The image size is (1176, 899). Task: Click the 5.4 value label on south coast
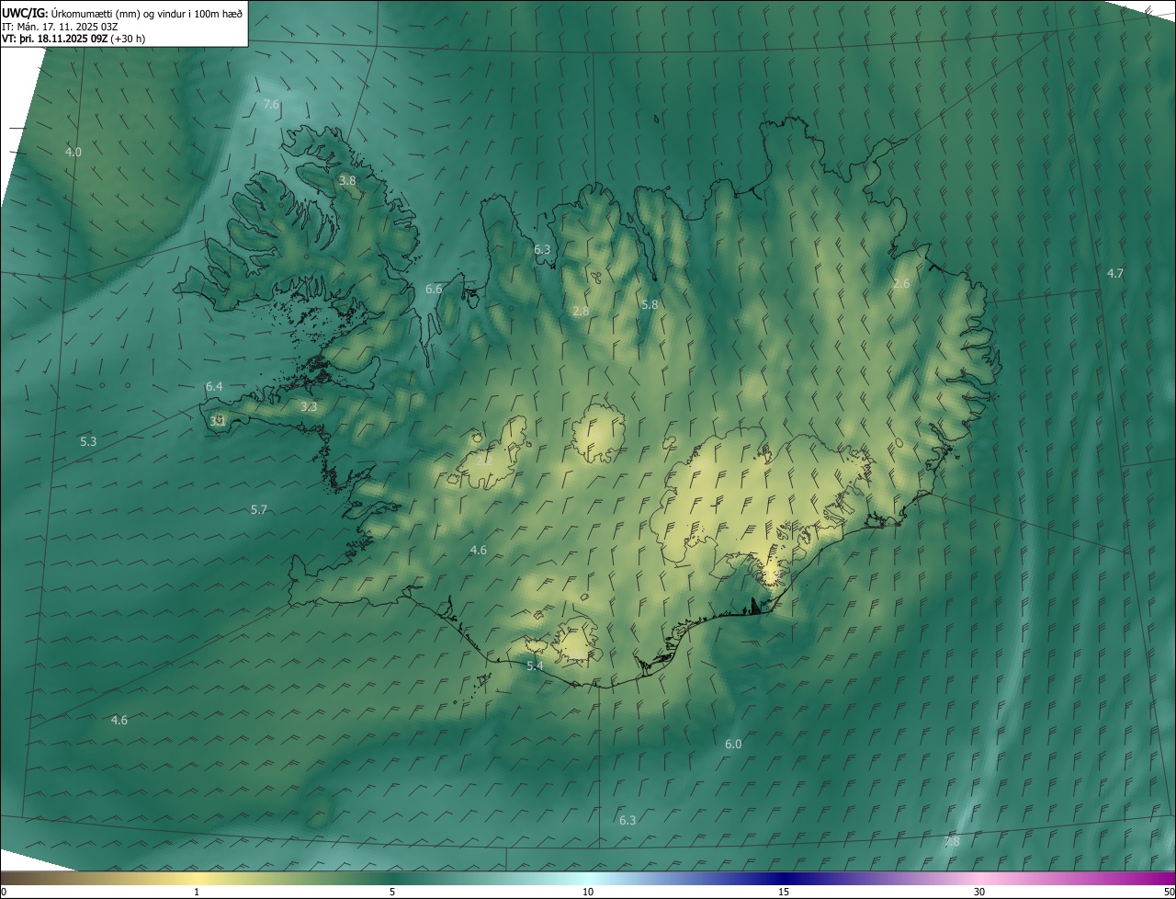pyautogui.click(x=535, y=666)
